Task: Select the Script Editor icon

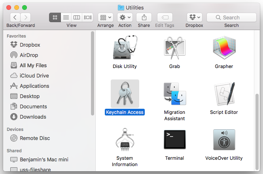Action: [224, 94]
